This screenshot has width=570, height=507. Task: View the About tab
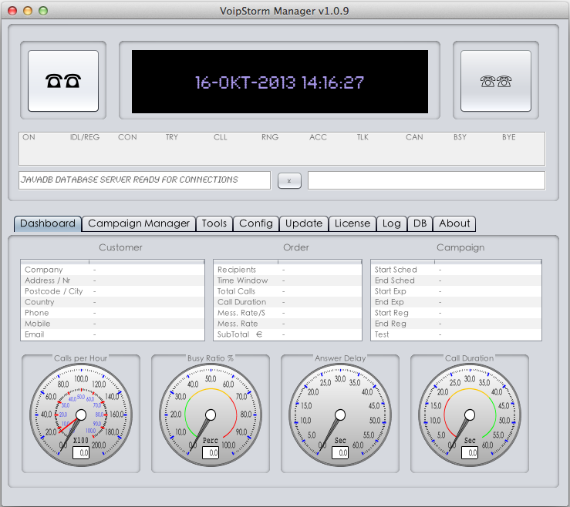pos(454,223)
